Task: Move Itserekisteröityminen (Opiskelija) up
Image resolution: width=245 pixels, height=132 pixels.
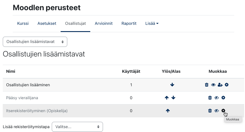Action: point(168,111)
